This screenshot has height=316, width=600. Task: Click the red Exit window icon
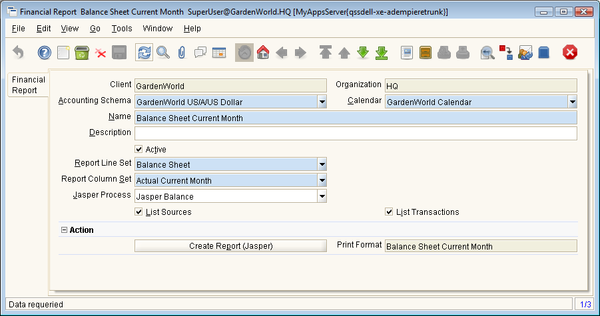point(570,53)
